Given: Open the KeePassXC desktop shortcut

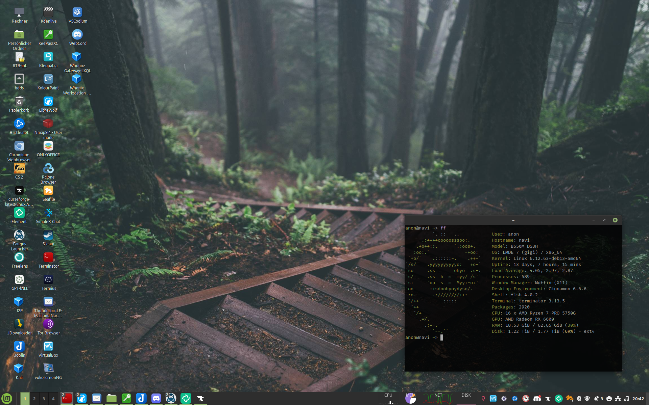Looking at the screenshot, I should [48, 35].
